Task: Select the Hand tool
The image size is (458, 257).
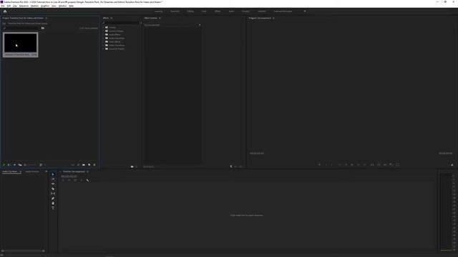Action: [x=53, y=203]
